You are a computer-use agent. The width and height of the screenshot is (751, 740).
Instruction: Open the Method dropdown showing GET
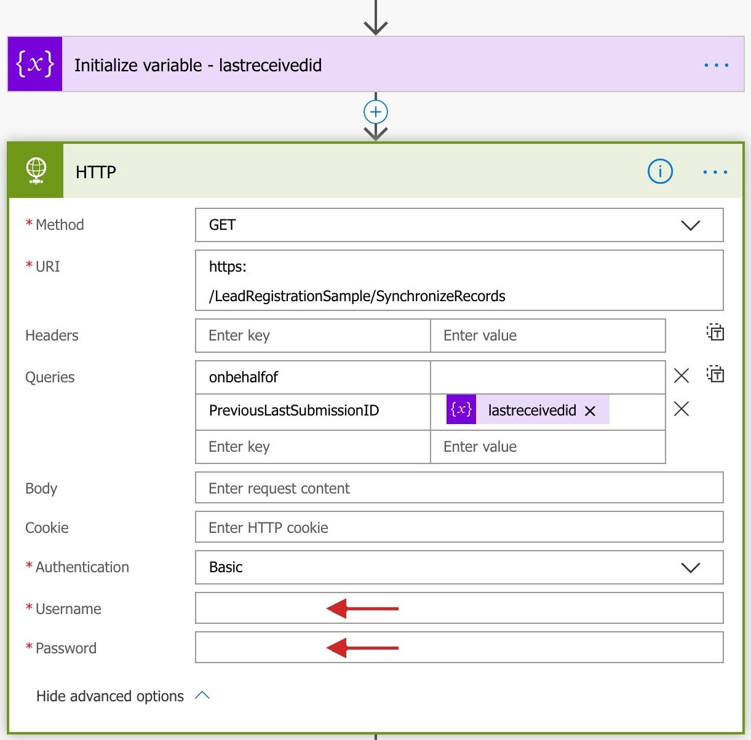459,225
